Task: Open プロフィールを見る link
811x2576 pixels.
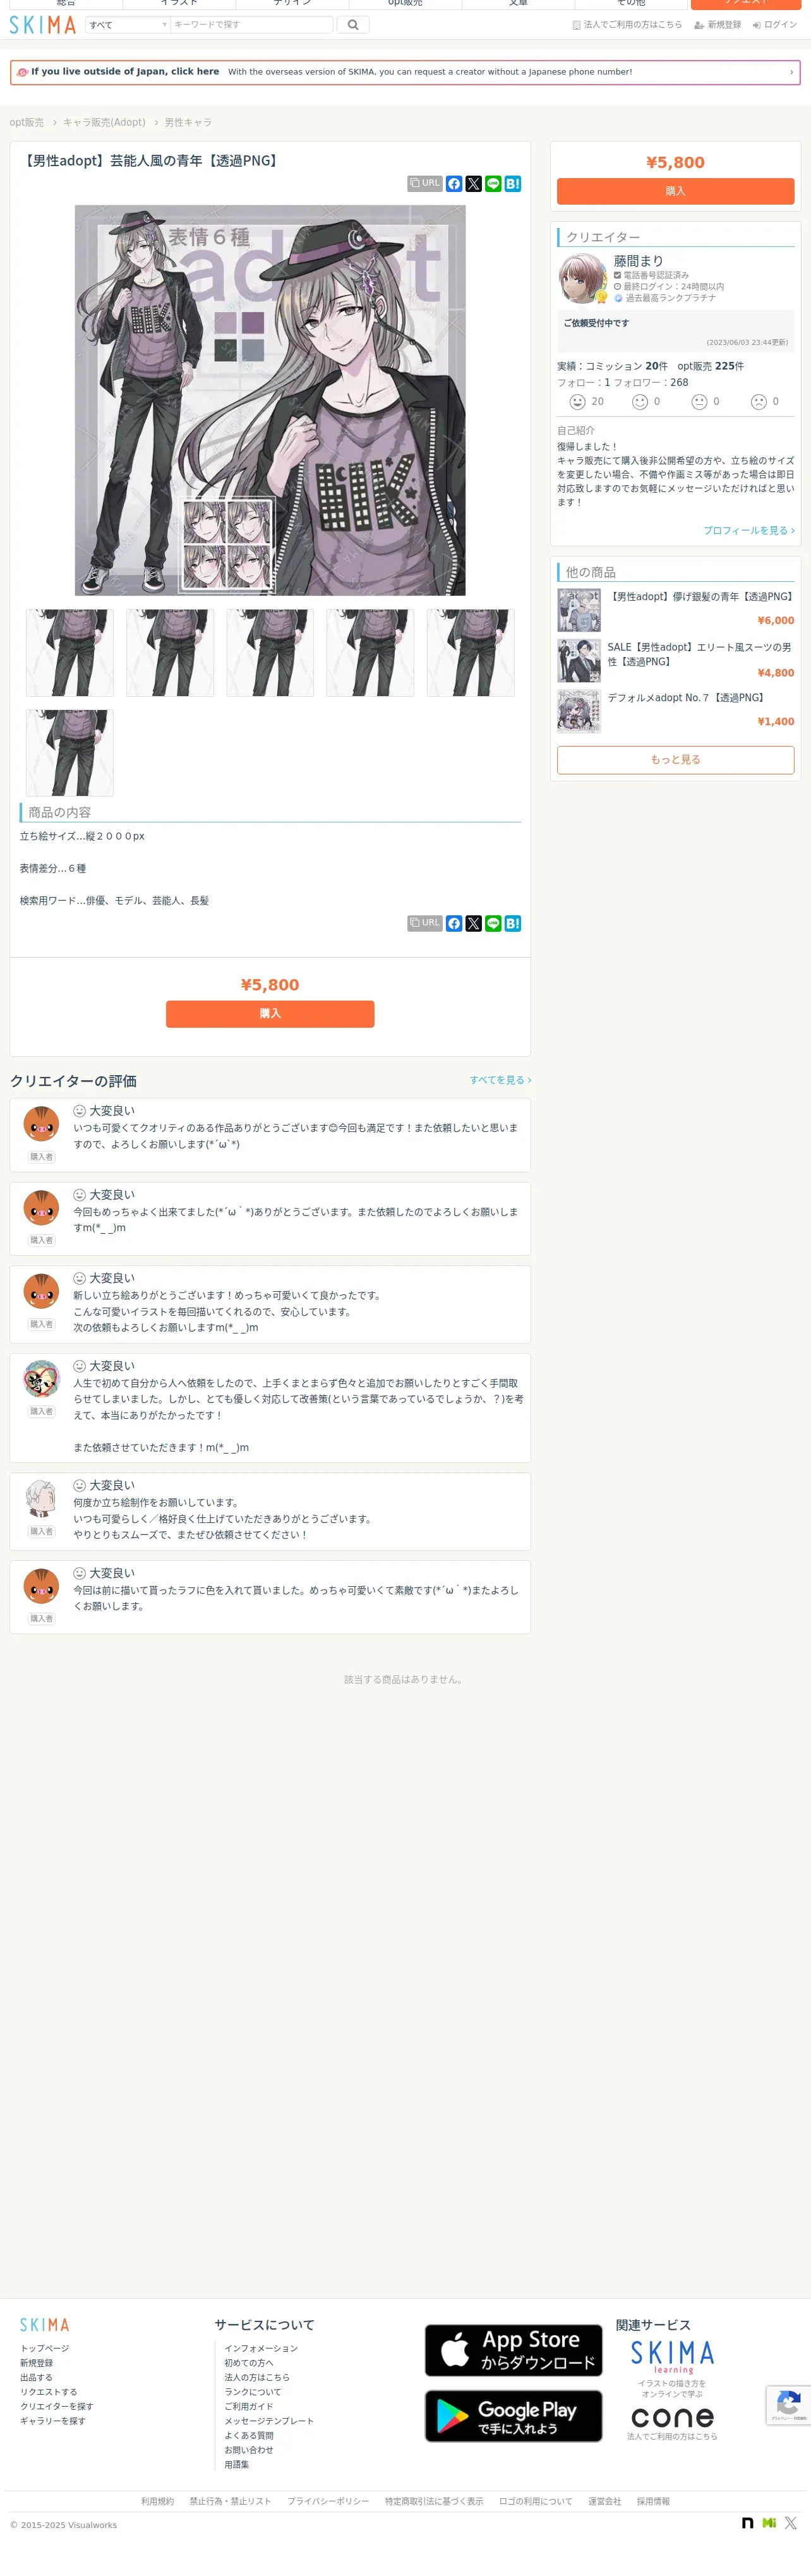Action: [x=749, y=530]
